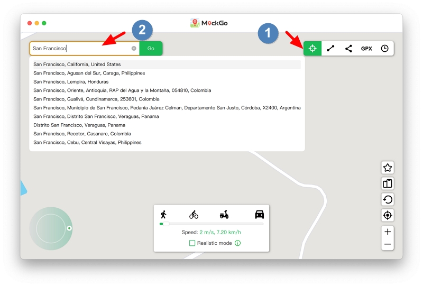Maximize the MockGo window
The width and height of the screenshot is (423, 286).
[44, 23]
